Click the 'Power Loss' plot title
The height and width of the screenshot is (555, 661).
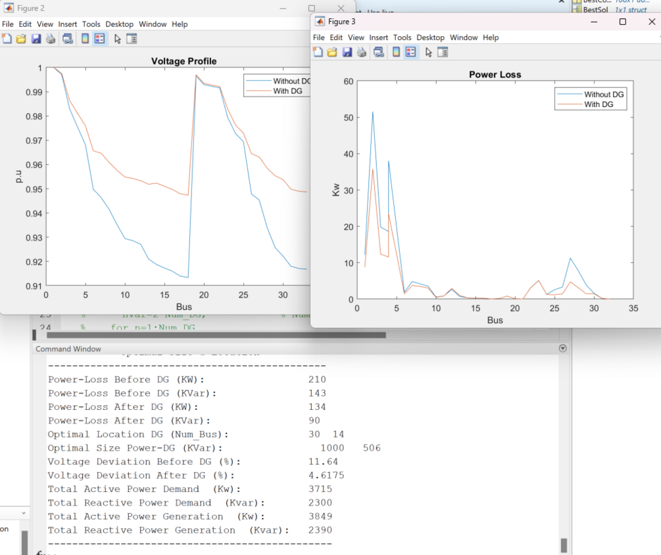(495, 74)
